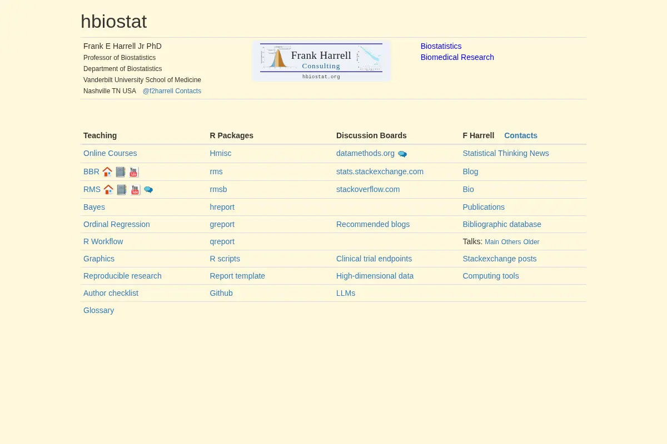Open Author checklist
Viewport: 667px width, 444px height.
pos(111,293)
